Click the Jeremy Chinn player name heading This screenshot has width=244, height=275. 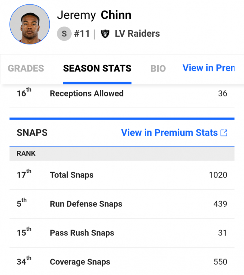point(94,15)
